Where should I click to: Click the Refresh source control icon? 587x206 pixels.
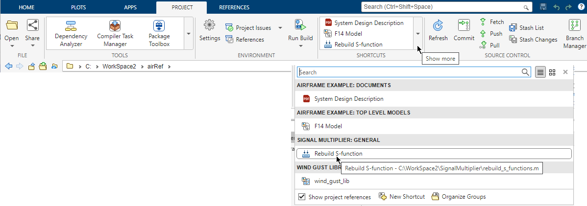point(438,30)
